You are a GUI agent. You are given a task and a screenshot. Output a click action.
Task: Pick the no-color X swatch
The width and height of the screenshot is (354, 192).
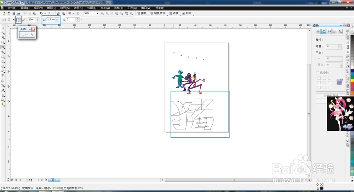[x=352, y=33]
